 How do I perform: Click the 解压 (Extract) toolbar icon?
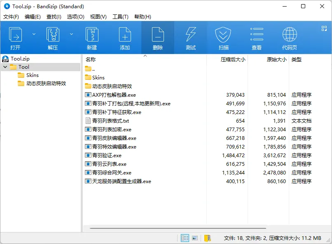point(53,38)
